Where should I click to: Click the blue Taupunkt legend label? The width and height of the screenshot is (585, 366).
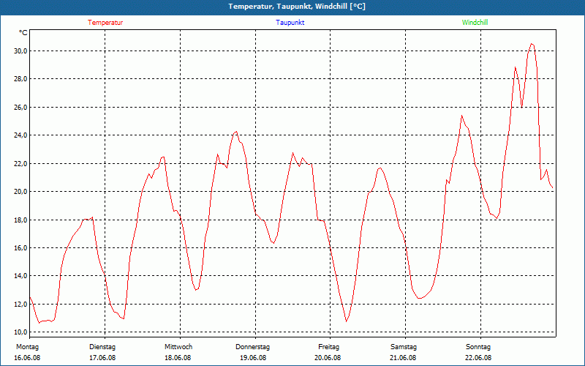point(290,23)
